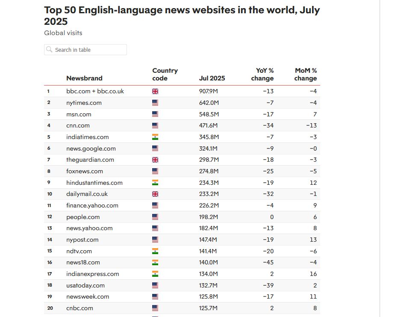Click the 642.0M visits value
The image size is (395, 317).
tap(209, 103)
